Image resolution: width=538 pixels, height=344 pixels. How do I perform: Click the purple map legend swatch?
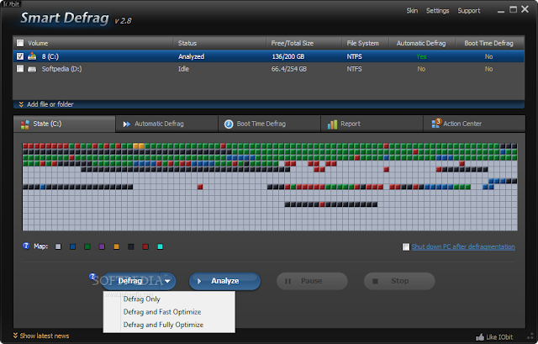pos(102,246)
